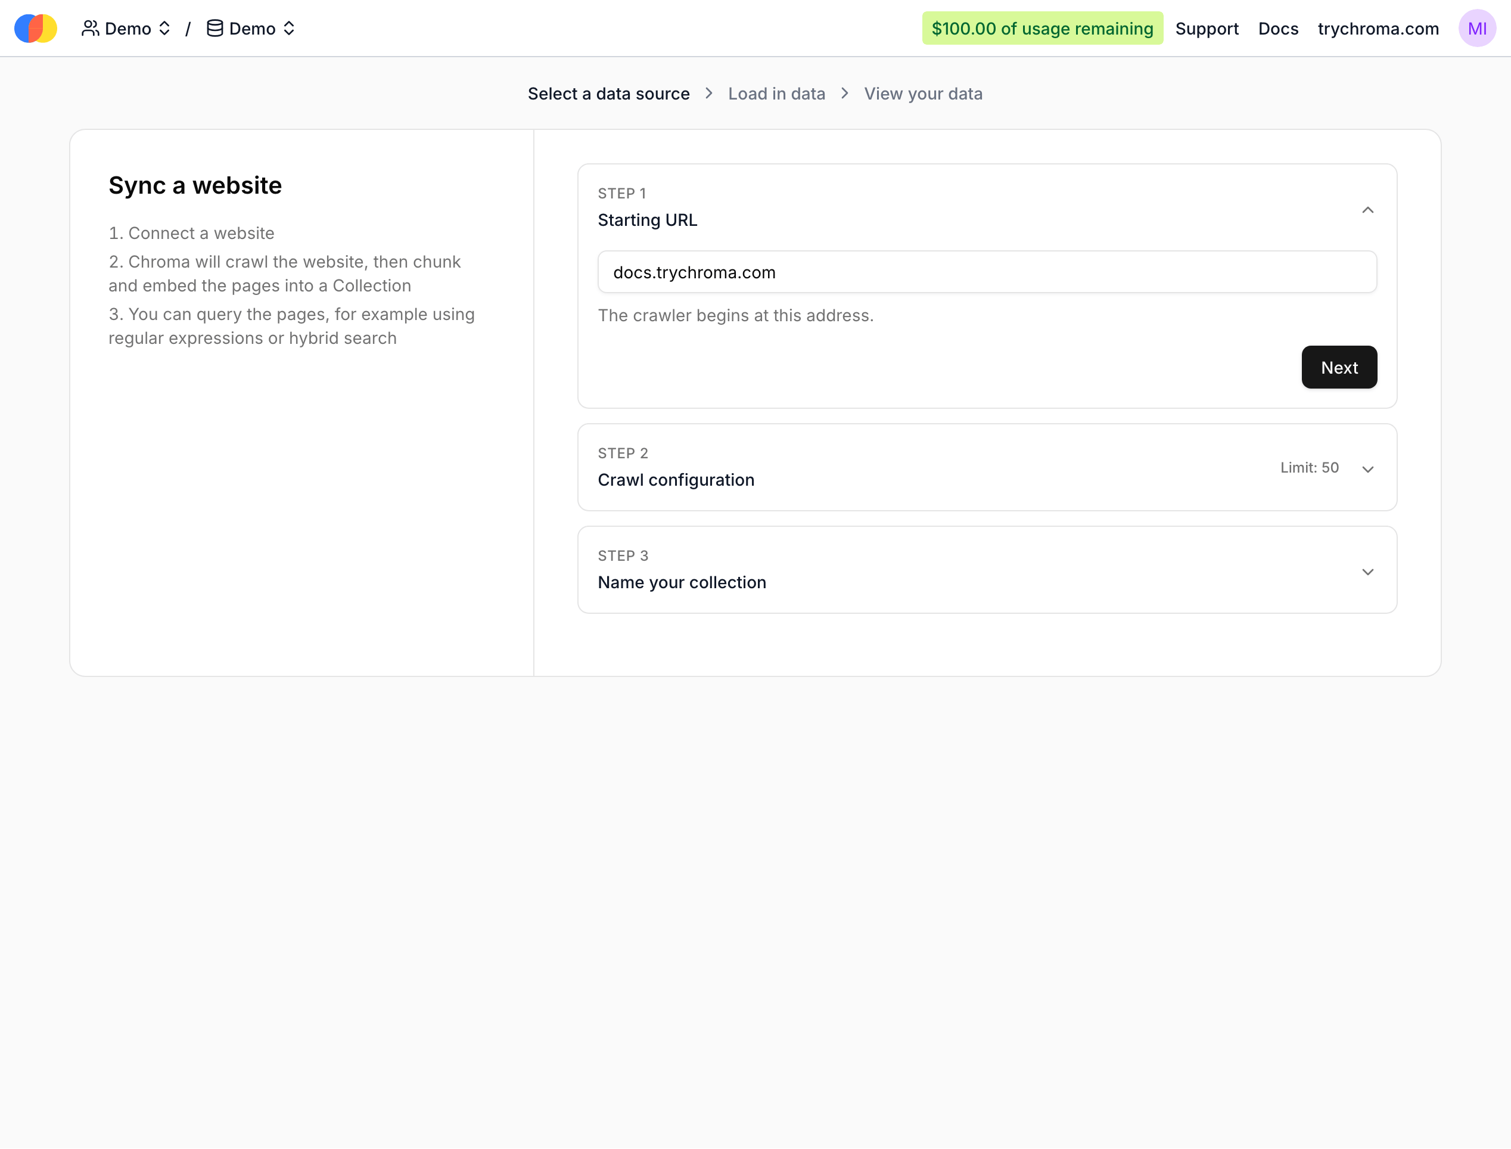Open the Docs link
This screenshot has height=1149, width=1511.
coord(1278,29)
